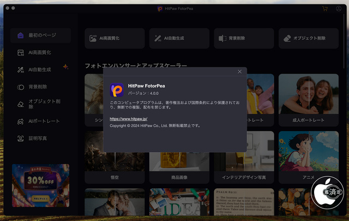
Task: Click the HitPaw FotorPea dialog title text
Action: tap(147, 86)
